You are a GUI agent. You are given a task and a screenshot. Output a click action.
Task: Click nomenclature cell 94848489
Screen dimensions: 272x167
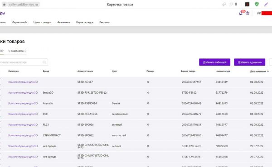(x=222, y=82)
